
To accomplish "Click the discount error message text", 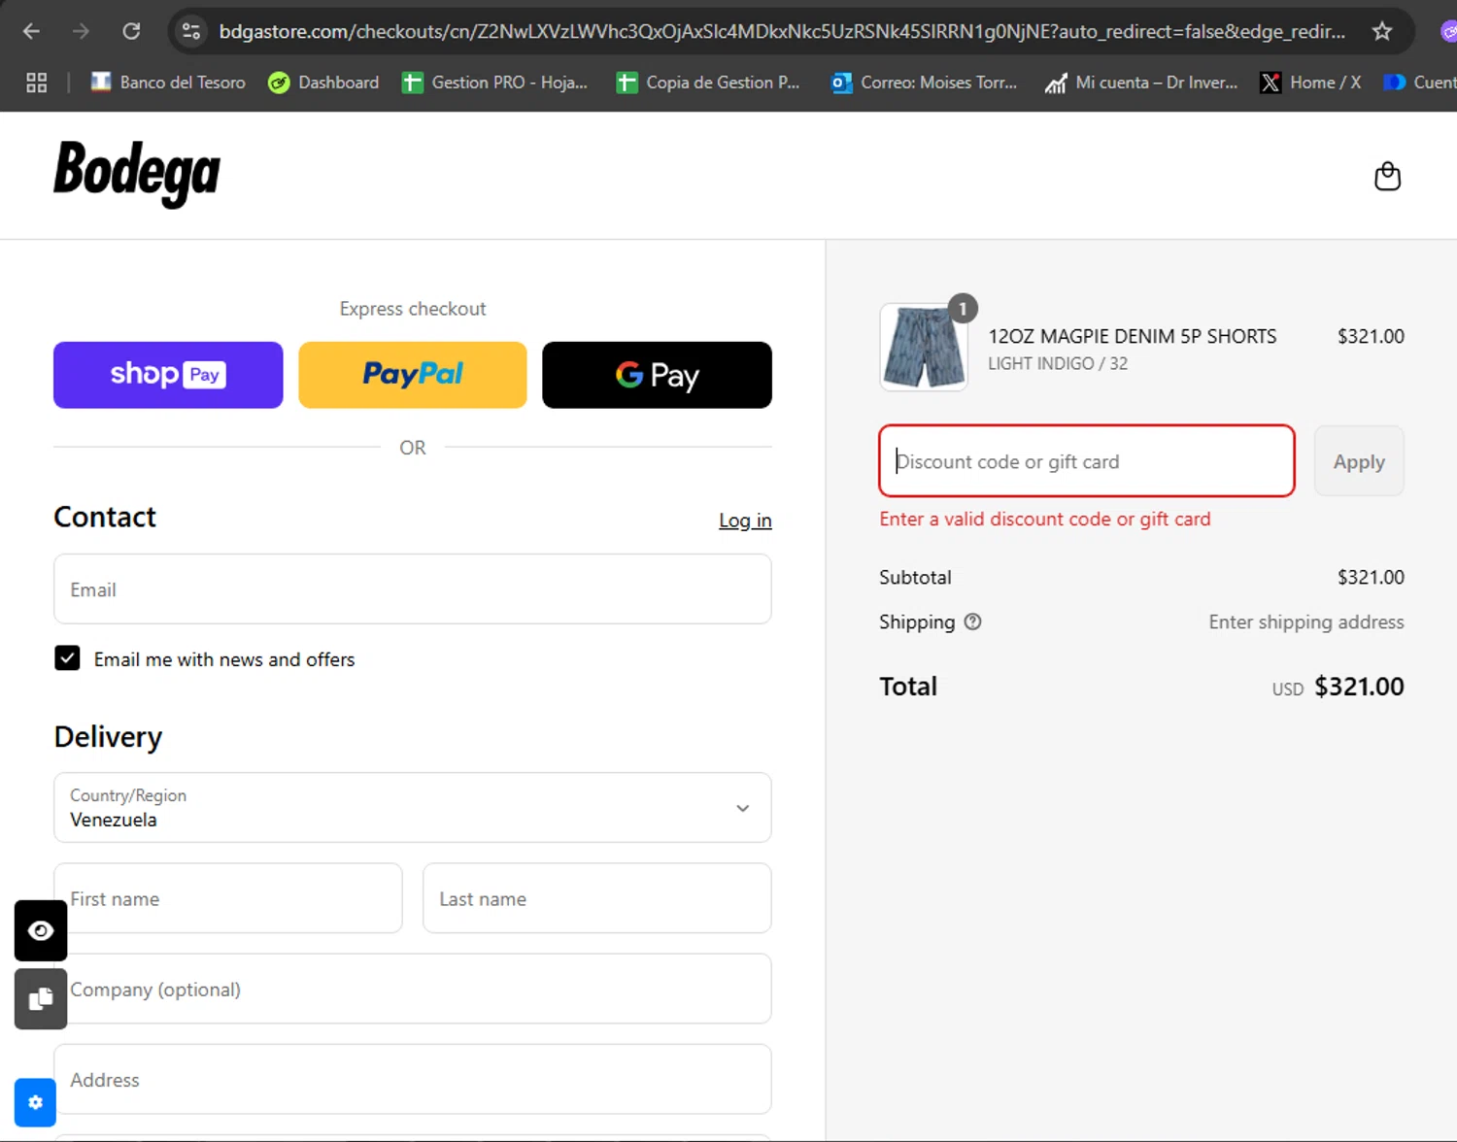I will tap(1045, 519).
